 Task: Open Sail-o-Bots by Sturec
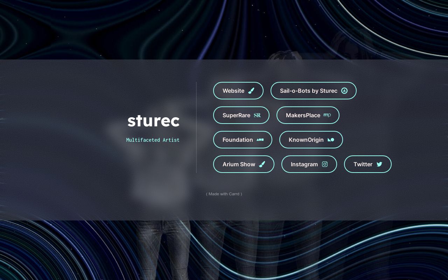tap(314, 91)
